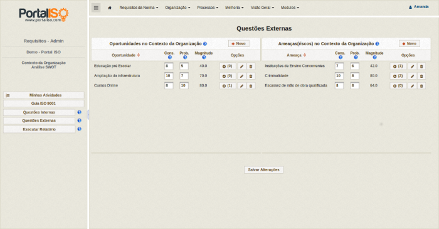Show help for opportunities Cons. column
Image resolution: width=439 pixels, height=229 pixels.
coord(170,57)
